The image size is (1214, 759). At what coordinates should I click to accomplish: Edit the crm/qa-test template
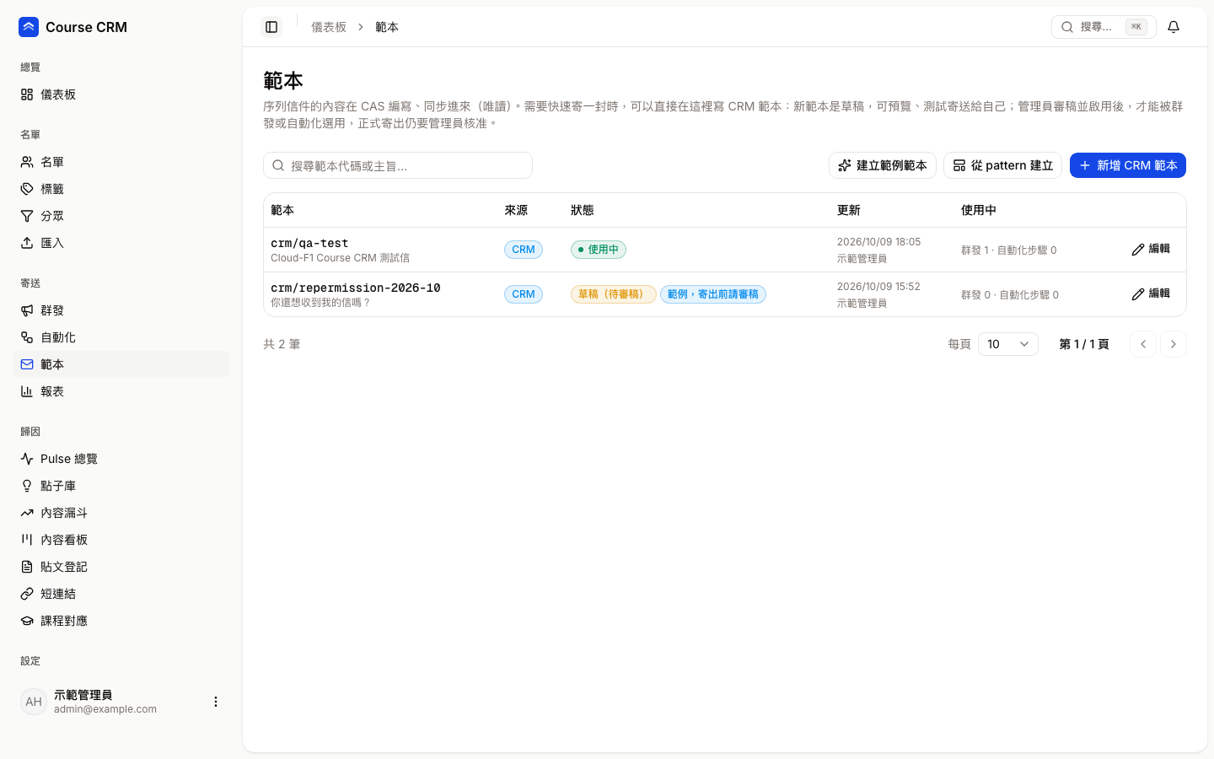coord(1151,249)
